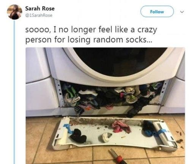Click the black sock on the removed panel

pos(78,136)
